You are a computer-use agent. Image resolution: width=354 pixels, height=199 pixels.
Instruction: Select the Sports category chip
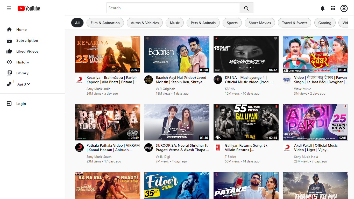click(x=232, y=23)
